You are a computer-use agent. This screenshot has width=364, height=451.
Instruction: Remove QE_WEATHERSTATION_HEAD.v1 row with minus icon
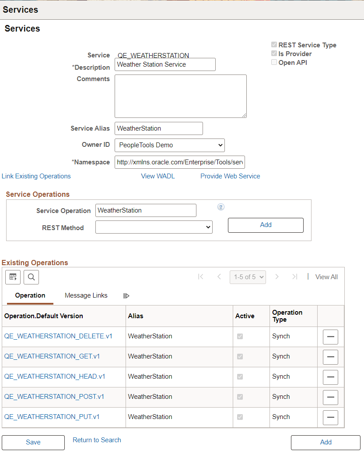coord(330,377)
